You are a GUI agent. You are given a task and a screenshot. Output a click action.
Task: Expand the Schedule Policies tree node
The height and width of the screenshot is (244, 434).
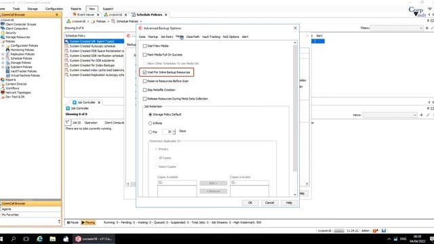3,58
